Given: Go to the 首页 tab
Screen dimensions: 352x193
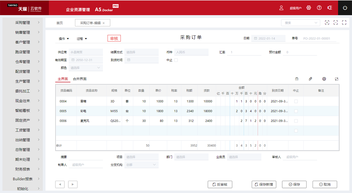Looking at the screenshot, I should pyautogui.click(x=59, y=23).
